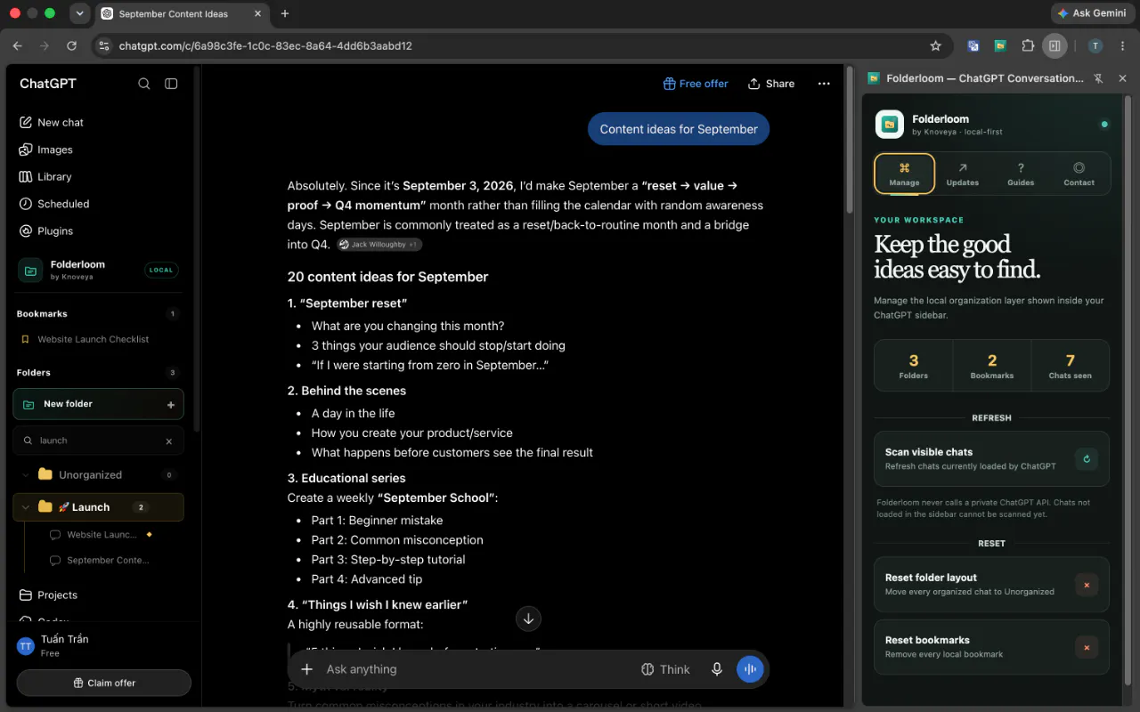Unpin the Folderloom side panel
This screenshot has width=1140, height=712.
click(1098, 78)
